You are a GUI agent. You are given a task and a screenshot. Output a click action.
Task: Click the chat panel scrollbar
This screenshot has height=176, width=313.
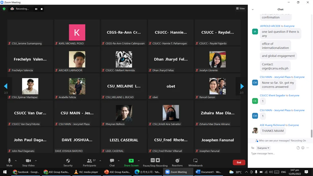311,133
